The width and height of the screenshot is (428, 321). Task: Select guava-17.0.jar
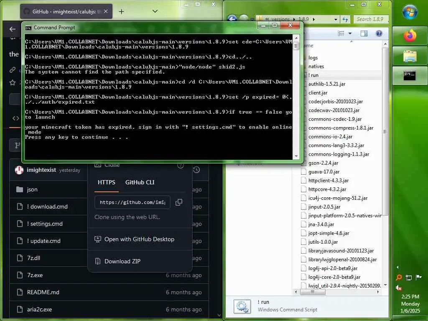324,172
